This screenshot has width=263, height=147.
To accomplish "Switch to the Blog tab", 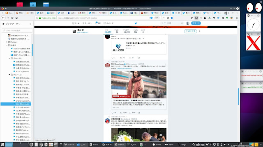I will click(9, 13).
